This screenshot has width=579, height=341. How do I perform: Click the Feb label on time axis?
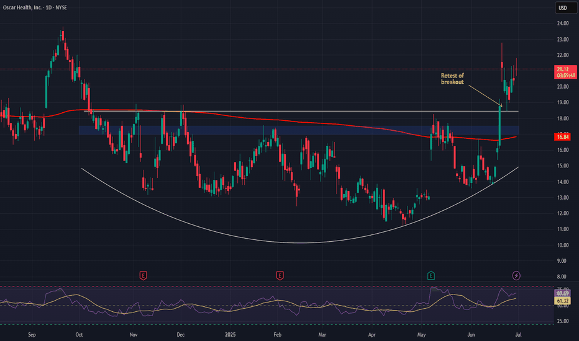277,335
